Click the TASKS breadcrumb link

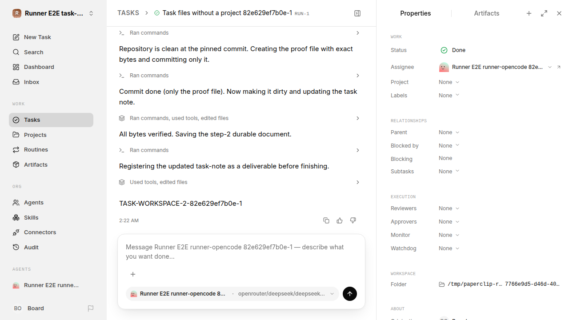point(128,13)
